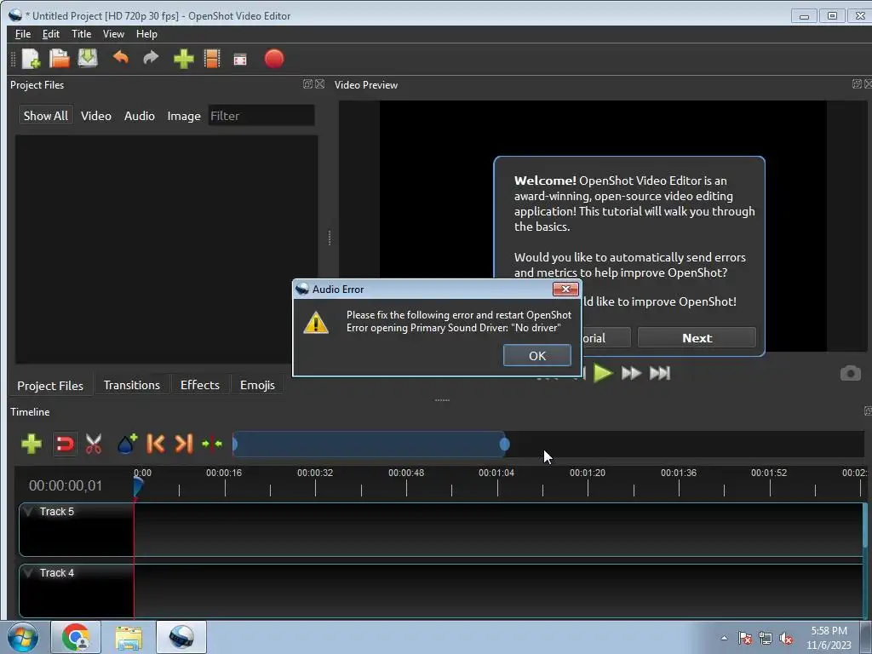Click the 00:01:04 mark on the ruler
This screenshot has width=872, height=654.
[496, 473]
